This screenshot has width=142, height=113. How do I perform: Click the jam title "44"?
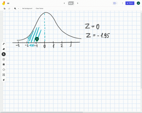pos(8,3)
